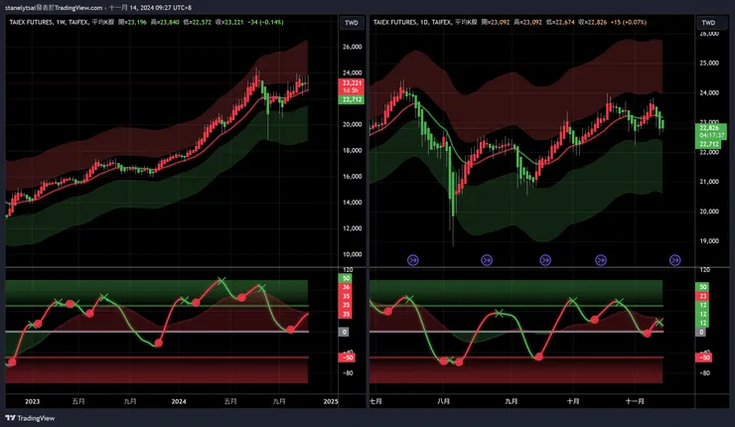Click the green 50 level label on the weekly indicator

click(346, 278)
